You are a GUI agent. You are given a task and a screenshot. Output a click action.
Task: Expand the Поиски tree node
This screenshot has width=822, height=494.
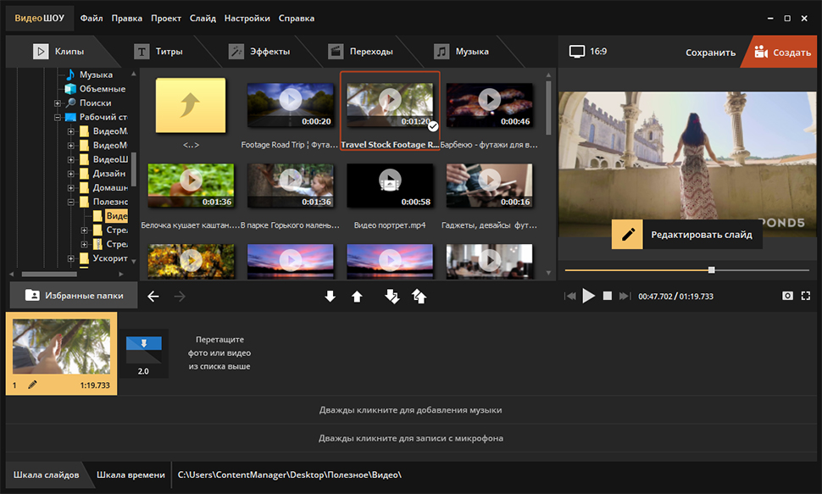pos(58,103)
